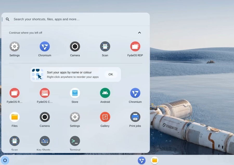
Task: Collapse the 'Continue where you left off' section
Action: point(139,33)
